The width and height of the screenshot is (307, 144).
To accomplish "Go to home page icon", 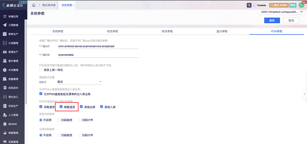I will 34,5.
